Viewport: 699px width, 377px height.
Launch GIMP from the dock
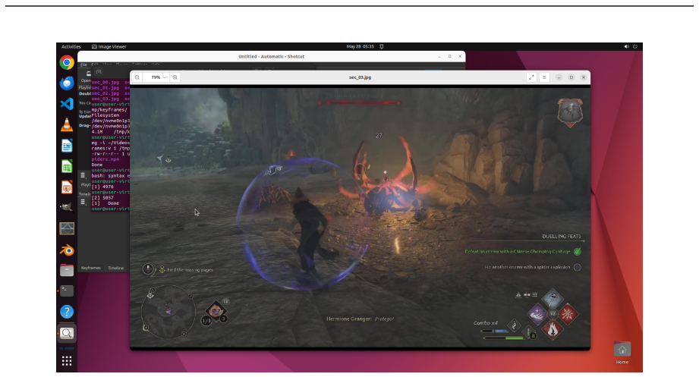coord(67,208)
